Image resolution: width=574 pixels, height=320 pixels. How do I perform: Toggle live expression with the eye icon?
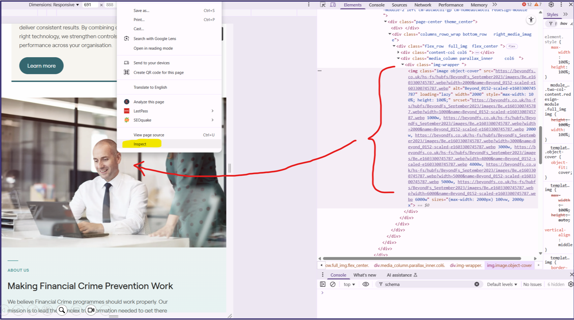(x=365, y=284)
